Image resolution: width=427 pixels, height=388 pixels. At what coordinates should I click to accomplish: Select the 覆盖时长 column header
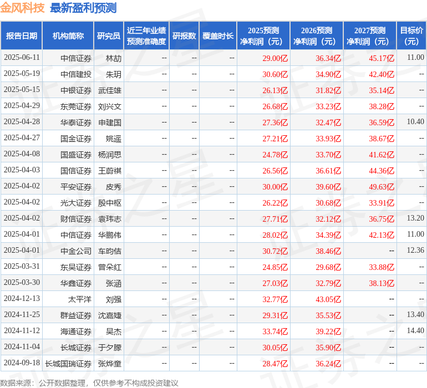pos(217,36)
